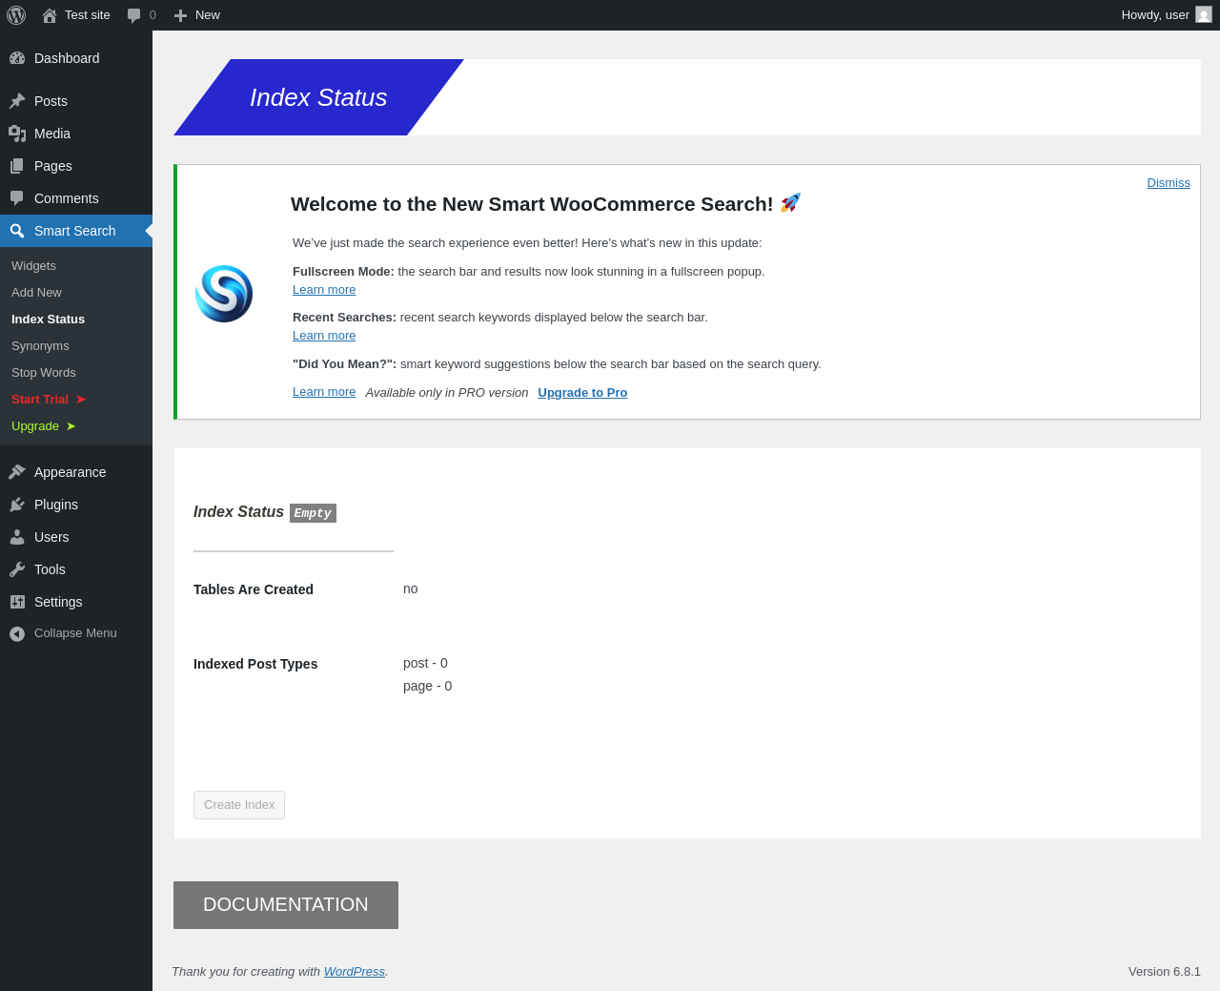Open the user avatar in admin bar
The width and height of the screenshot is (1220, 991).
[x=1204, y=15]
